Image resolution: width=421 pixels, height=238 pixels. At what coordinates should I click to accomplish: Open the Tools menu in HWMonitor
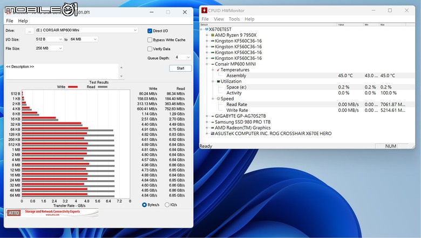pos(234,19)
